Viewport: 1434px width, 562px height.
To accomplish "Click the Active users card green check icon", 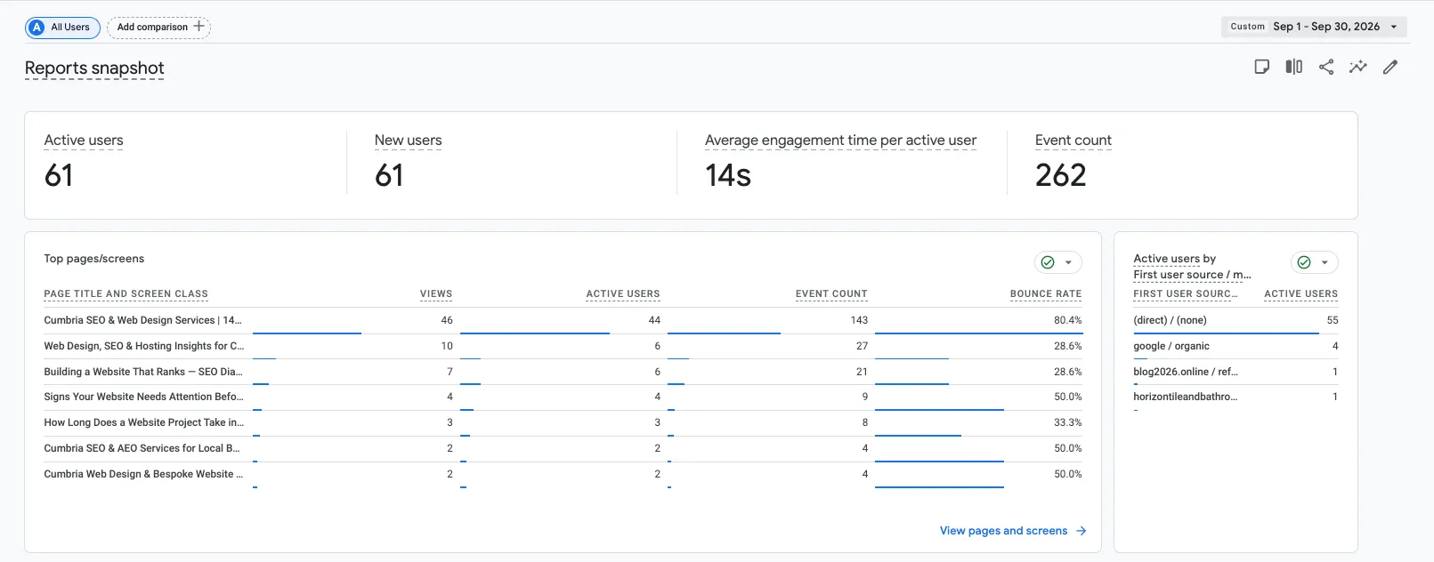I will click(1304, 262).
